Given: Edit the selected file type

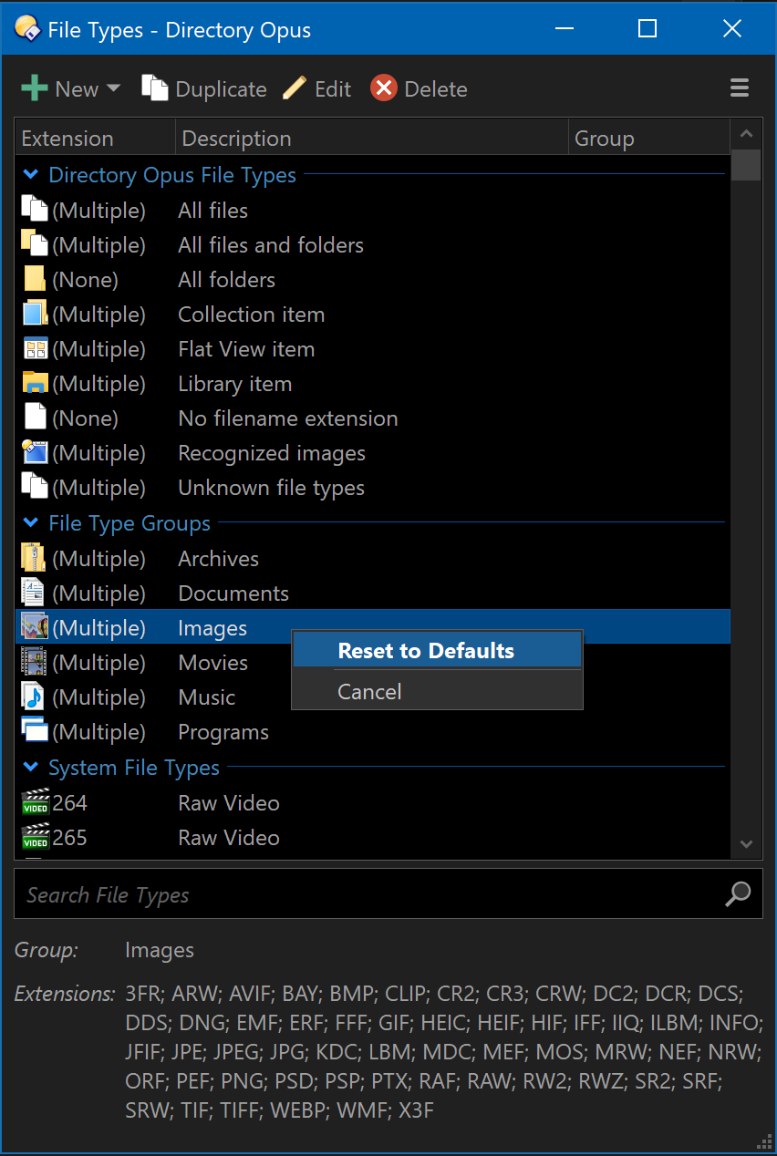Looking at the screenshot, I should 316,88.
